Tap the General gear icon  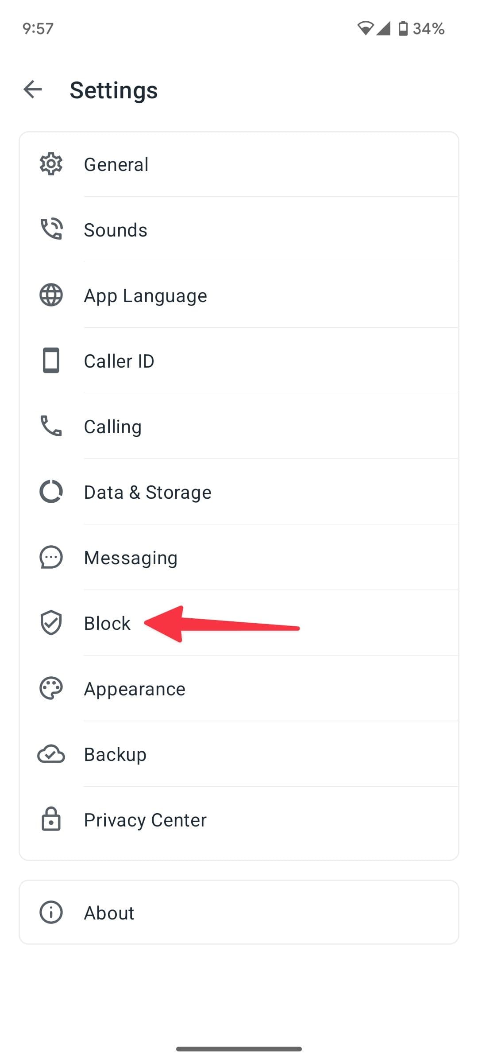[x=51, y=164]
